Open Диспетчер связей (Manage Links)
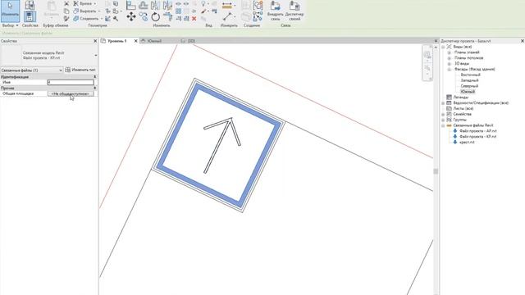Viewport: 525px width, 295px height. coord(294,11)
